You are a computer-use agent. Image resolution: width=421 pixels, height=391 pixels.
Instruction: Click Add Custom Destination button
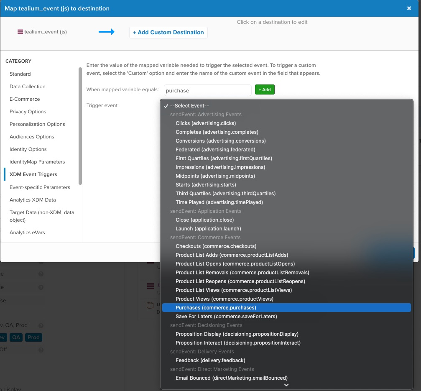tap(168, 32)
